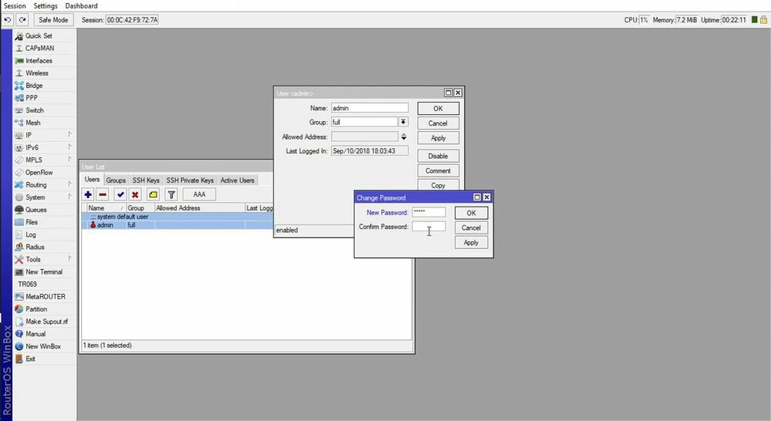Click blue checkmark Enable icon
771x421 pixels.
[x=120, y=195]
